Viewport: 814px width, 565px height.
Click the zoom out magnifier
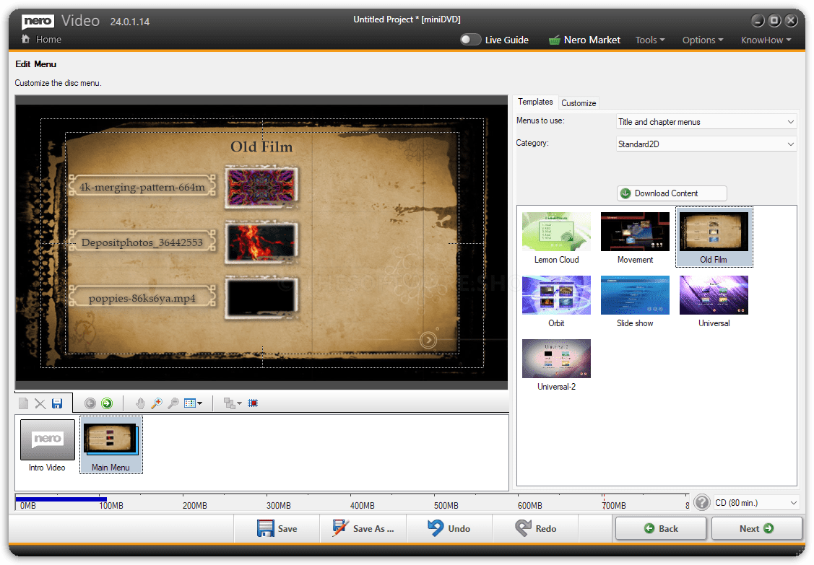click(x=173, y=403)
